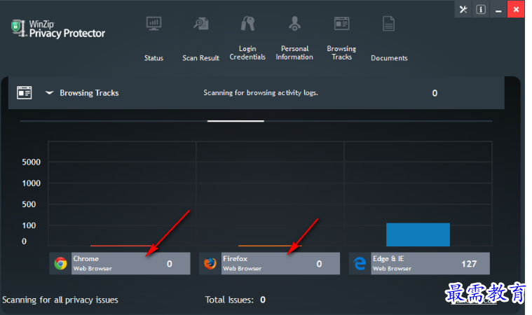Click the scanning progress bar indicator

[236, 121]
